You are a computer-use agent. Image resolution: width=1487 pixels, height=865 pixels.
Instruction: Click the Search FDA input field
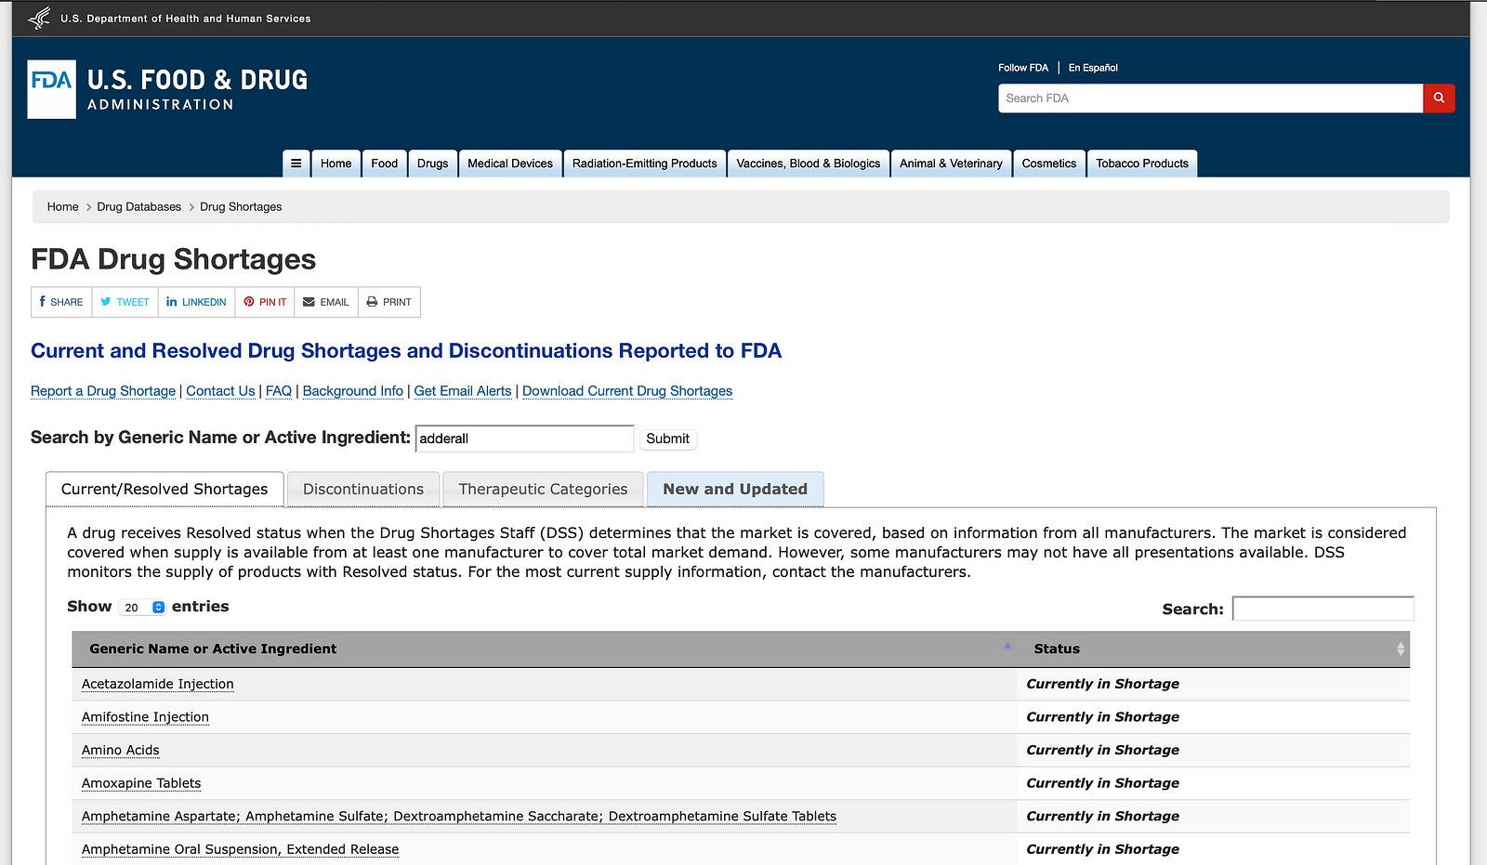1210,98
